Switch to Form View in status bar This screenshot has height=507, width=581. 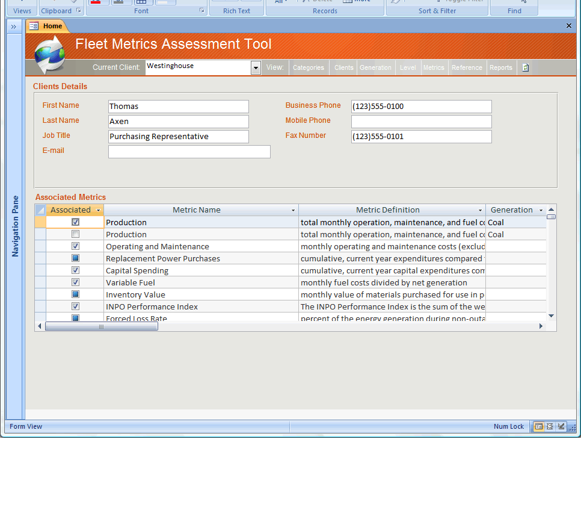(x=539, y=426)
